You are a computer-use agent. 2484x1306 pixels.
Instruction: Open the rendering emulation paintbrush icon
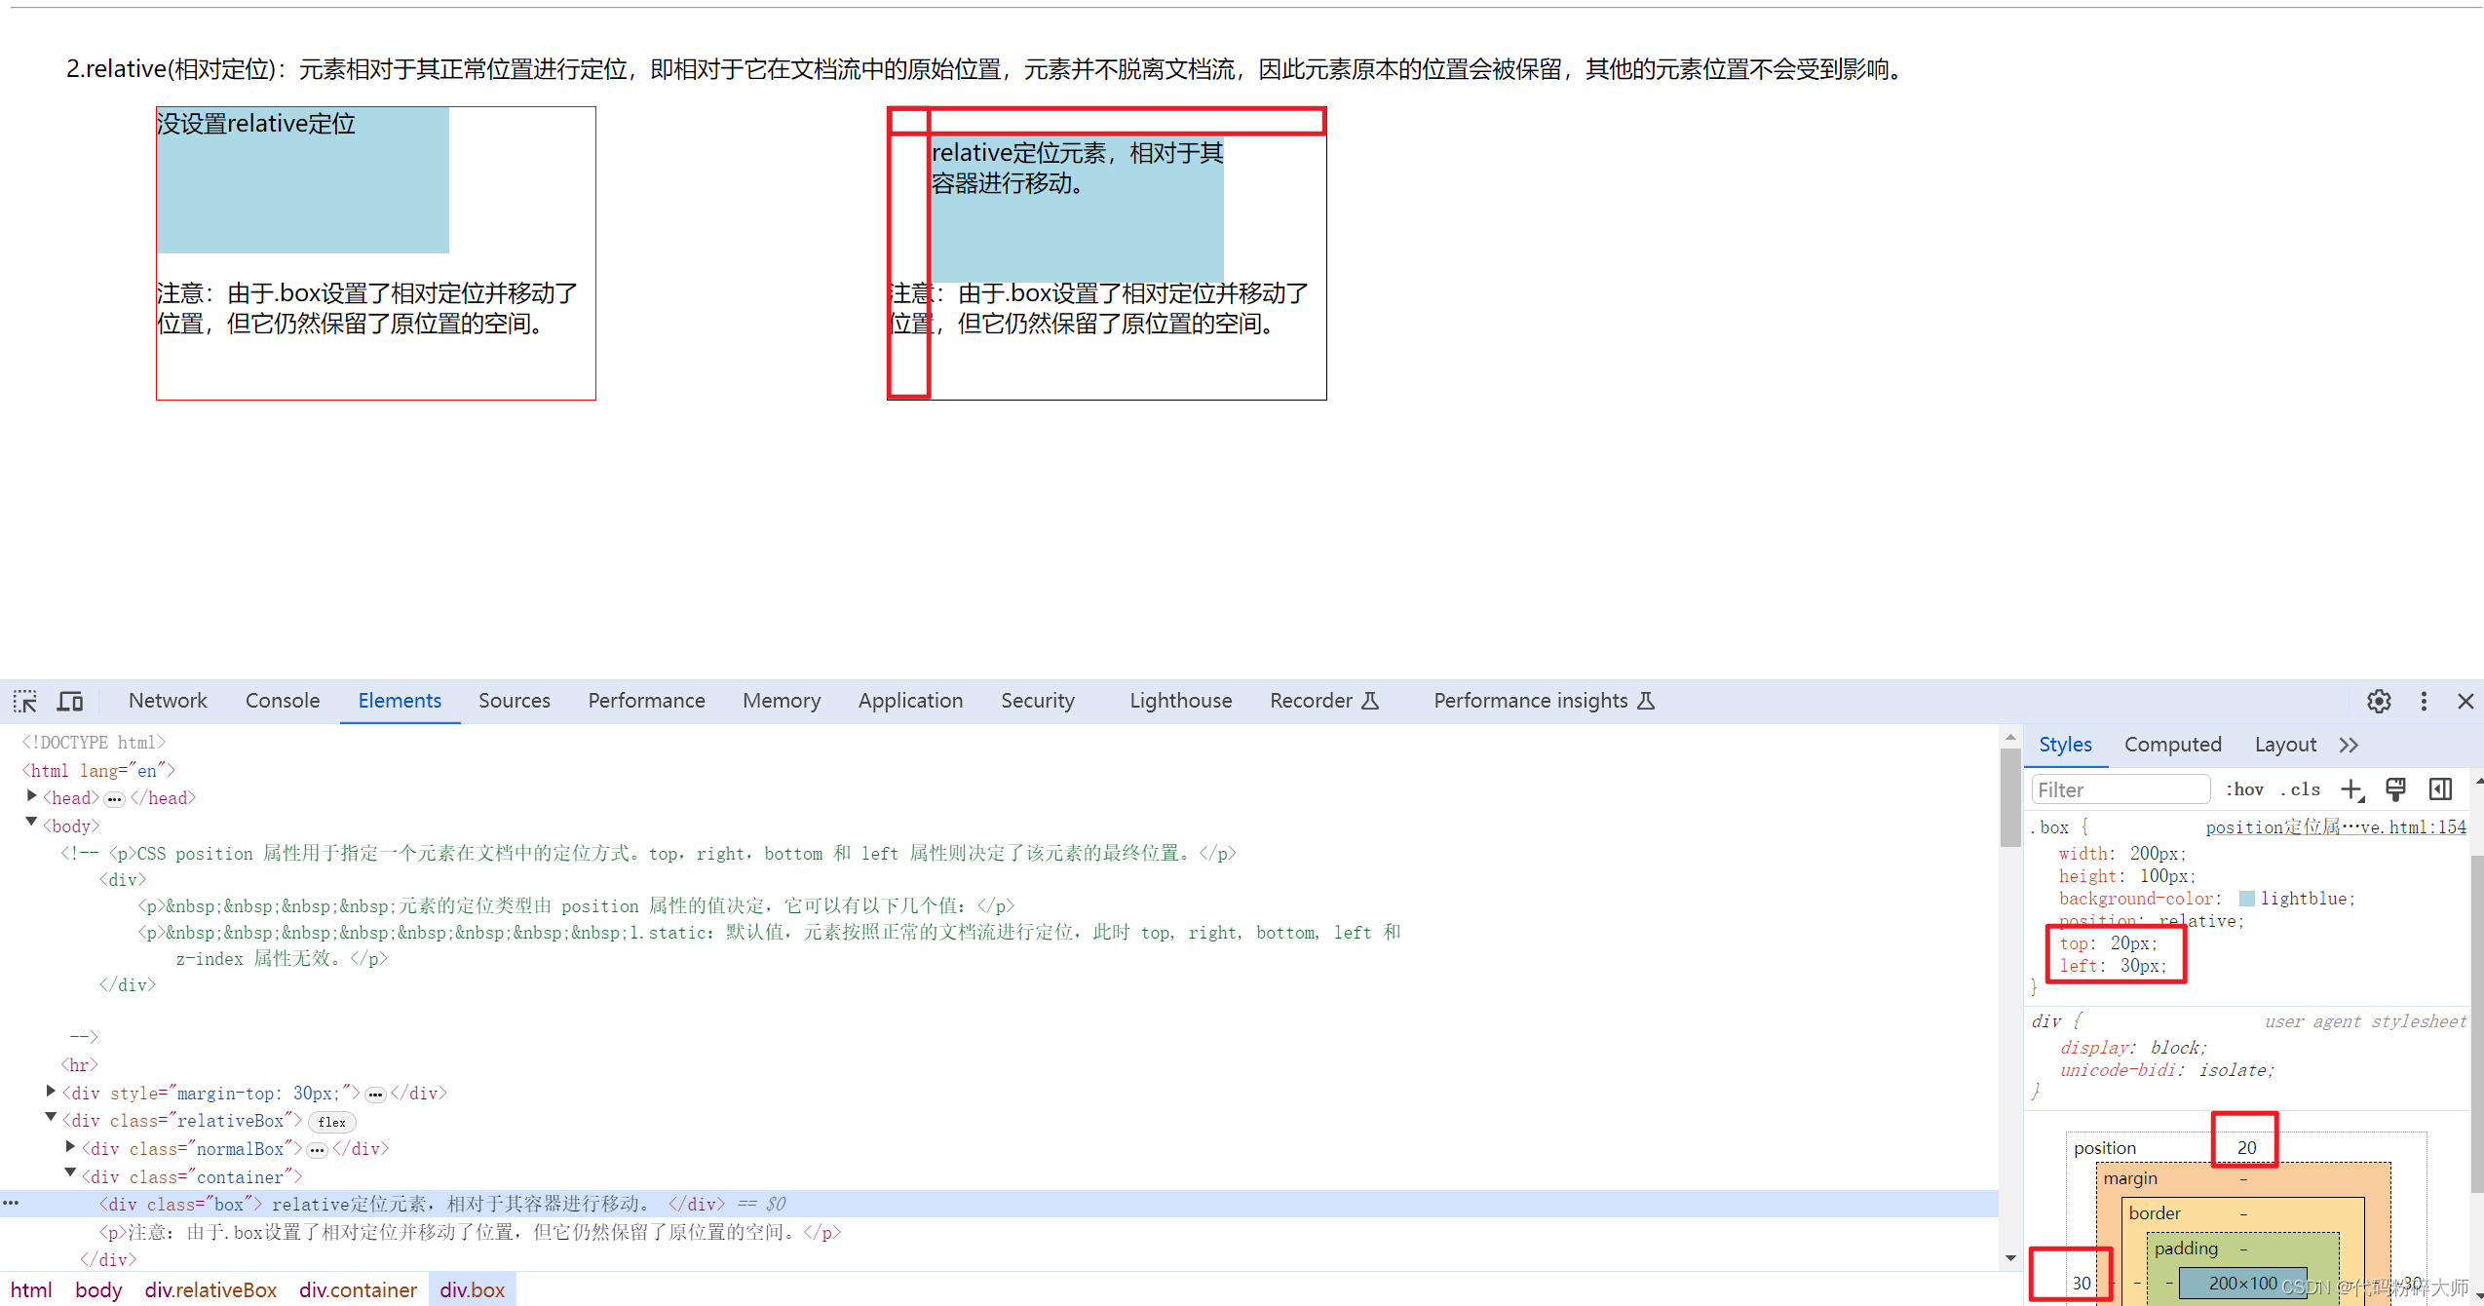2395,789
